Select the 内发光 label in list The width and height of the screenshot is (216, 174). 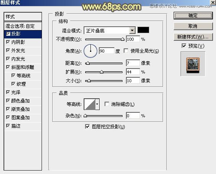point(18,59)
